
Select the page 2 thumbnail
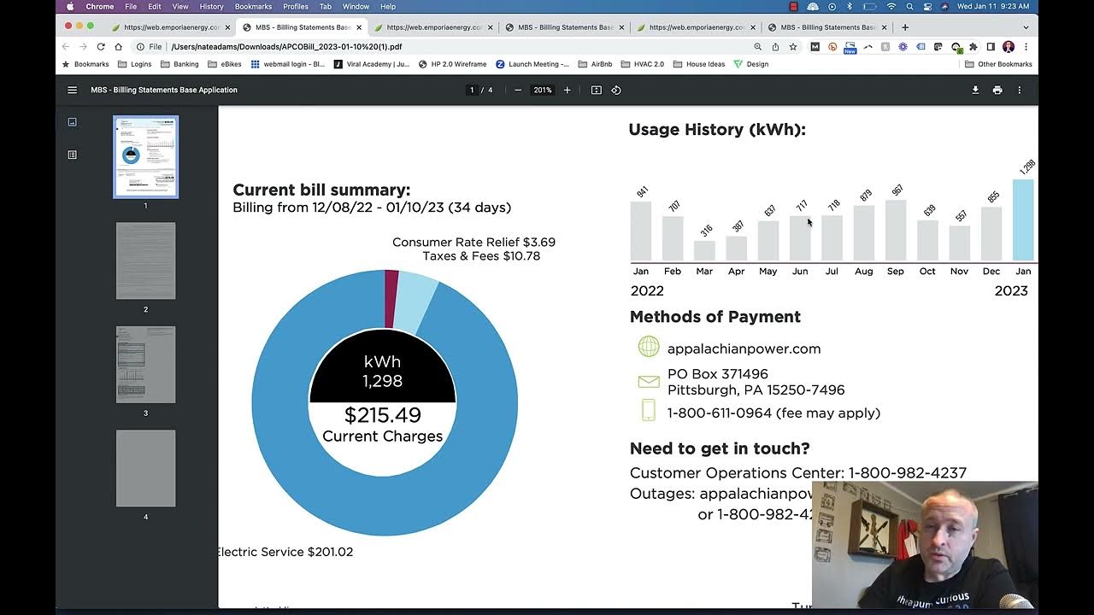click(x=146, y=261)
